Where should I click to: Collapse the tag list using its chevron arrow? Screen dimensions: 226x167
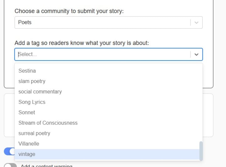tap(196, 54)
